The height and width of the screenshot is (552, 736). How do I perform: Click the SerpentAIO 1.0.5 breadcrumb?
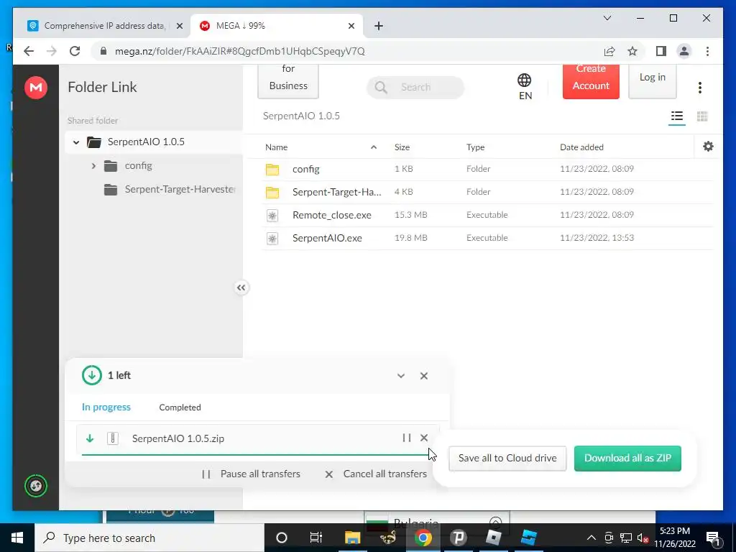coord(301,116)
